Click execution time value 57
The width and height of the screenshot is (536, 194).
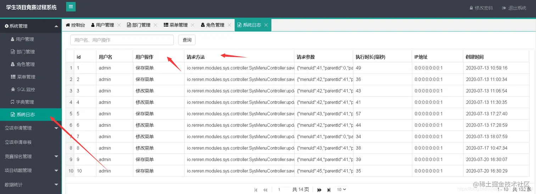(x=358, y=114)
